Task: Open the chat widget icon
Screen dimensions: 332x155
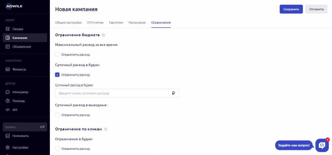Action: point(322,145)
